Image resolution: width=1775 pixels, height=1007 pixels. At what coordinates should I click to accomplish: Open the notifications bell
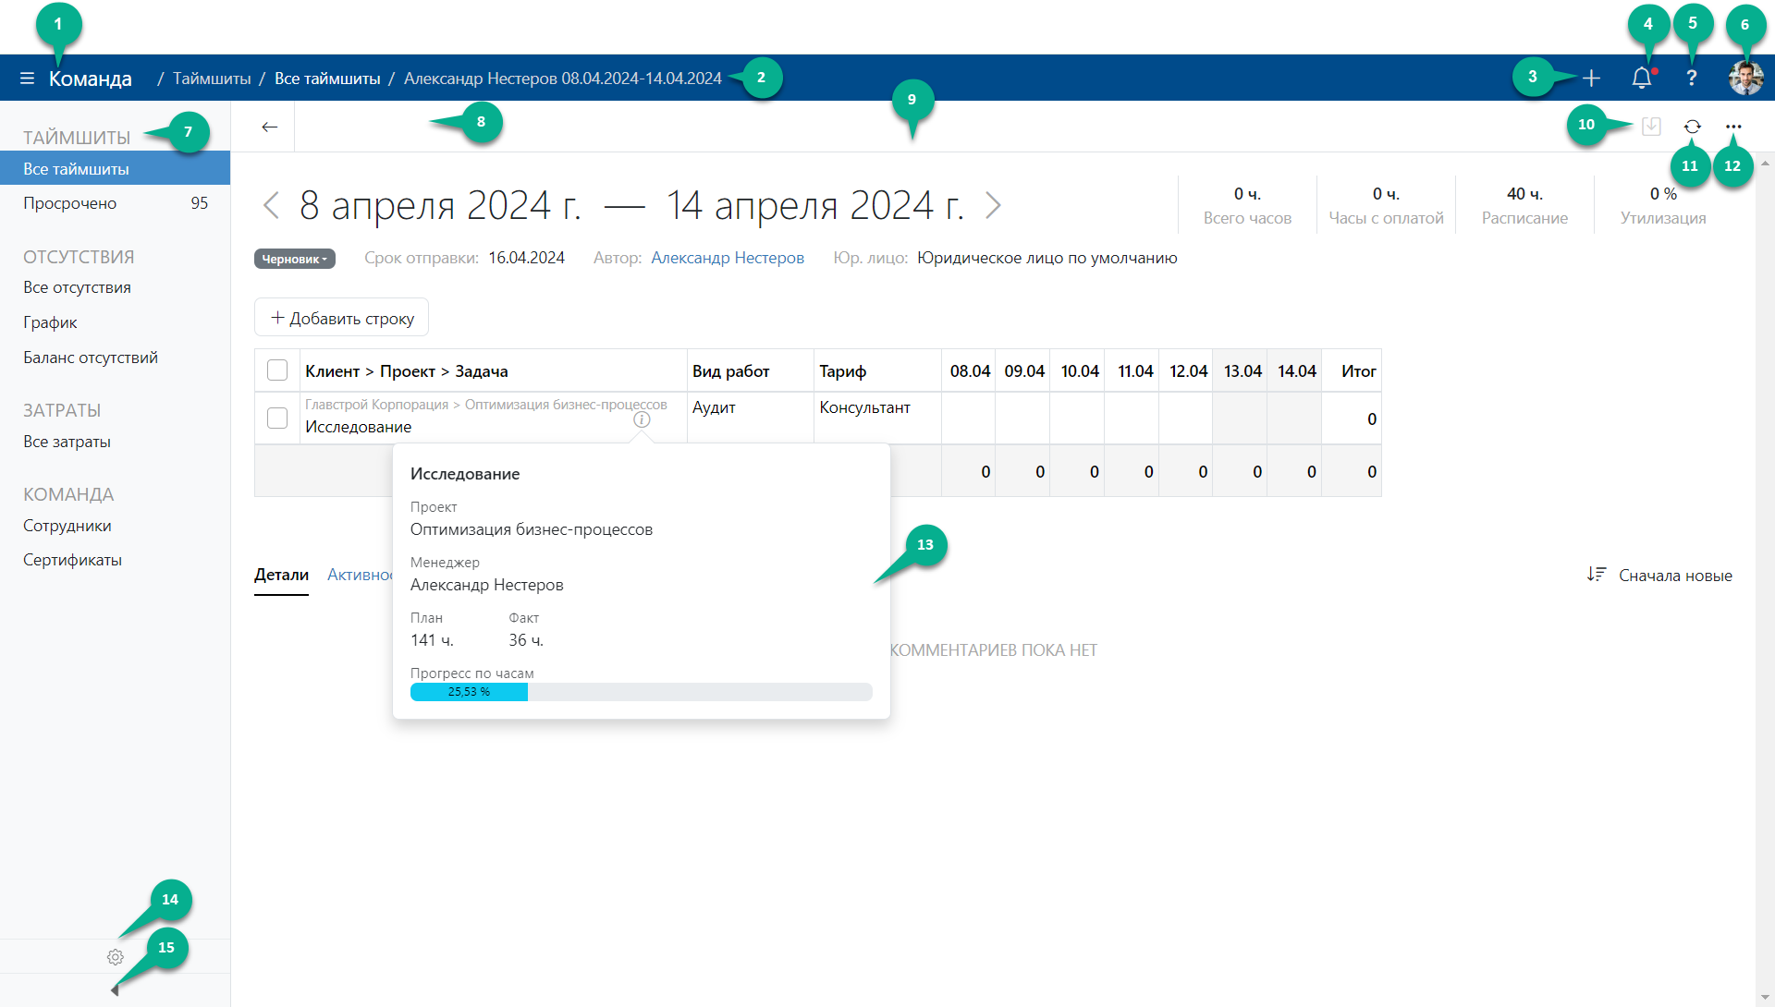coord(1643,79)
